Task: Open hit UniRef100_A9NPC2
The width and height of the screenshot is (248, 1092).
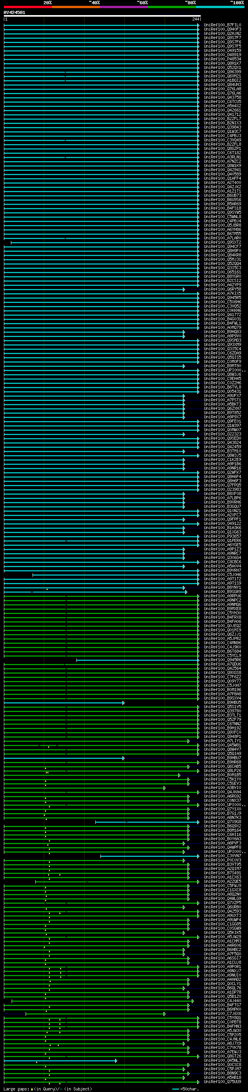Action: tap(222, 600)
